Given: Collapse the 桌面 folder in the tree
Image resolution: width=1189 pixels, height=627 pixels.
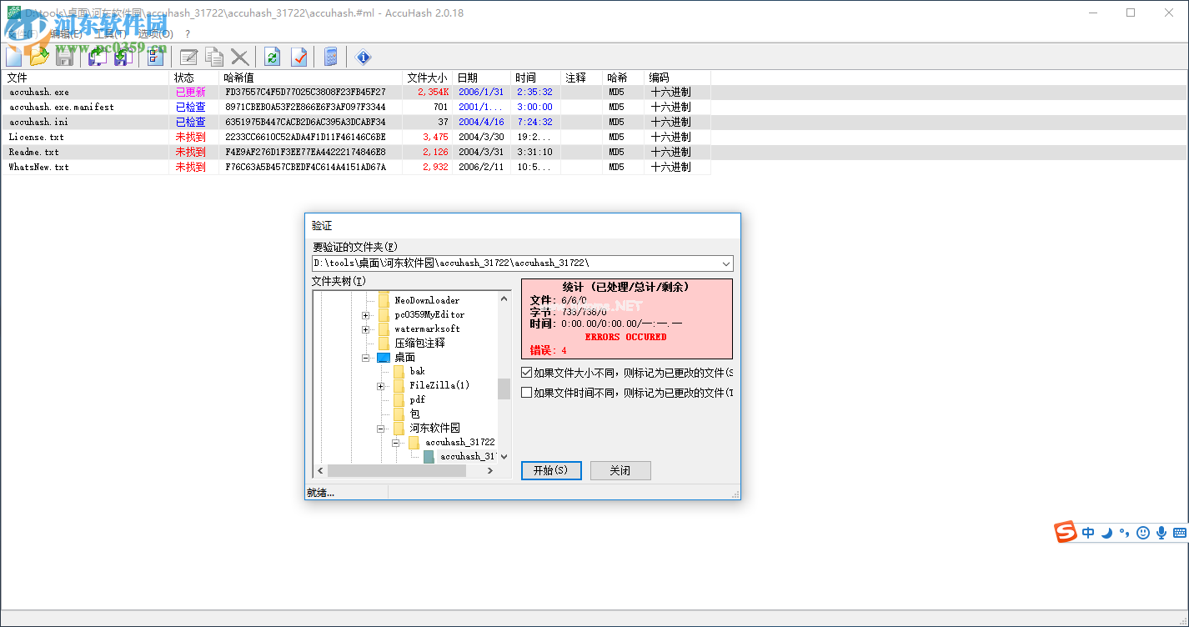Looking at the screenshot, I should coord(366,357).
